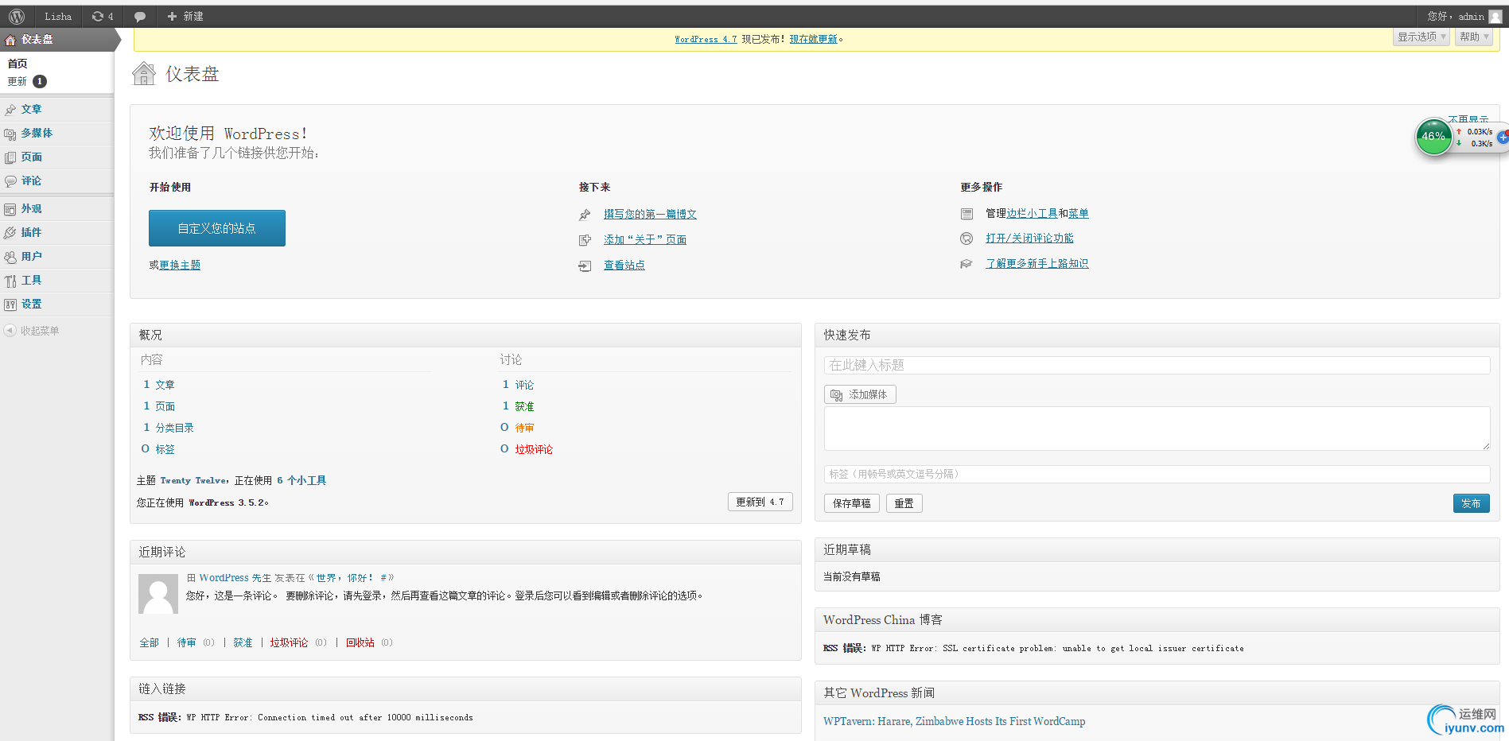Click 打开/关闭评论功能 link
The width and height of the screenshot is (1509, 741).
1029,238
